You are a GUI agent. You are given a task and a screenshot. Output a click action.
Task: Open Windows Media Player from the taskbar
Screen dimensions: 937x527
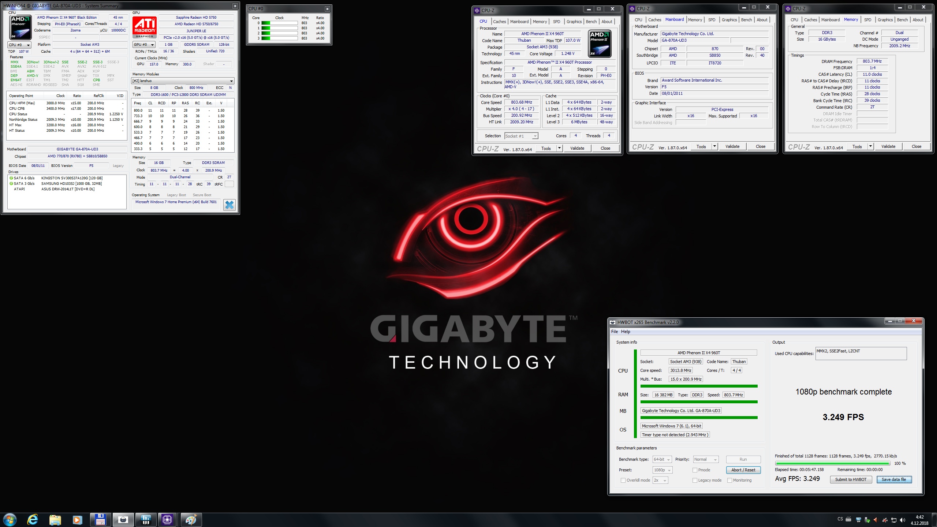(77, 520)
